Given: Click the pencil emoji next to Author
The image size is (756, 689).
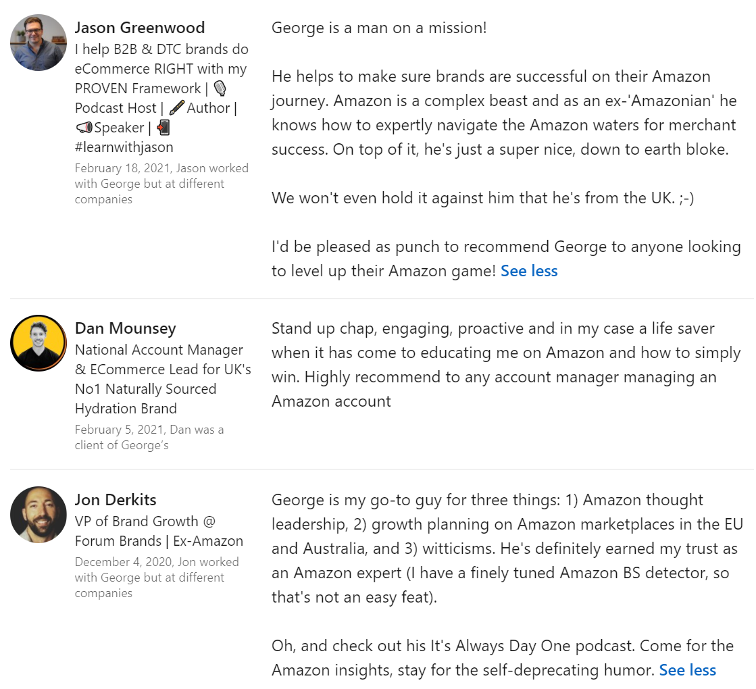Looking at the screenshot, I should 176,108.
